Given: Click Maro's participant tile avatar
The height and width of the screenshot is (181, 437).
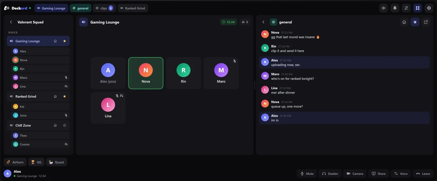Looking at the screenshot, I should 221,70.
